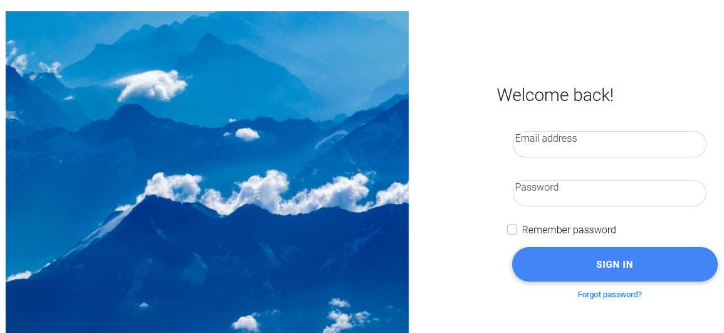Focus the Password input field
Viewport: 724px width, 333px height.
[x=609, y=193]
